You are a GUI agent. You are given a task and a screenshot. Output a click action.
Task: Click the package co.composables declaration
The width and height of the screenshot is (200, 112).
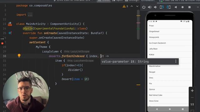pyautogui.click(x=34, y=6)
